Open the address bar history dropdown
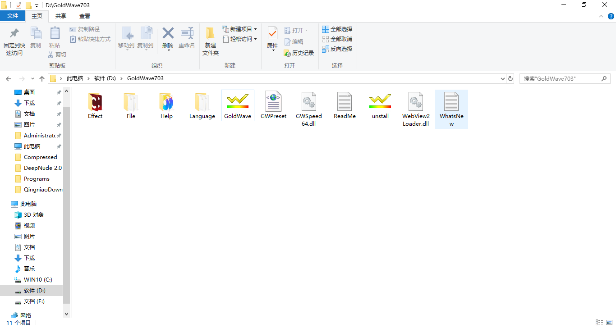The height and width of the screenshot is (328, 616). click(502, 78)
